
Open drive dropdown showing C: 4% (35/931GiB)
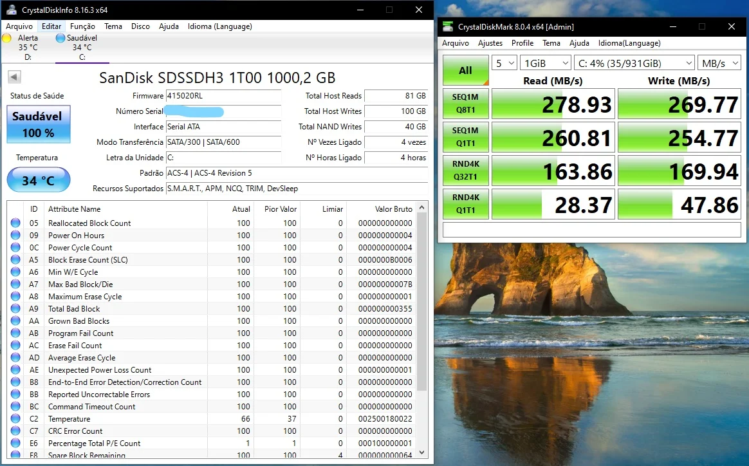634,63
